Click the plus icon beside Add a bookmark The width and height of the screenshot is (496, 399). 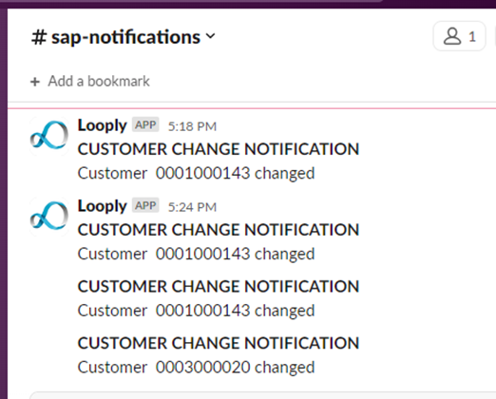[35, 82]
